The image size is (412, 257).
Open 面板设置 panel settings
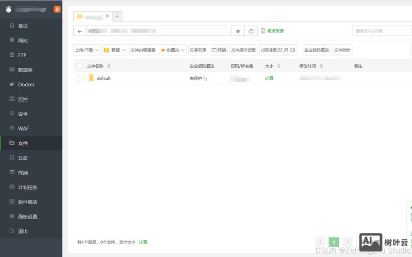click(28, 216)
